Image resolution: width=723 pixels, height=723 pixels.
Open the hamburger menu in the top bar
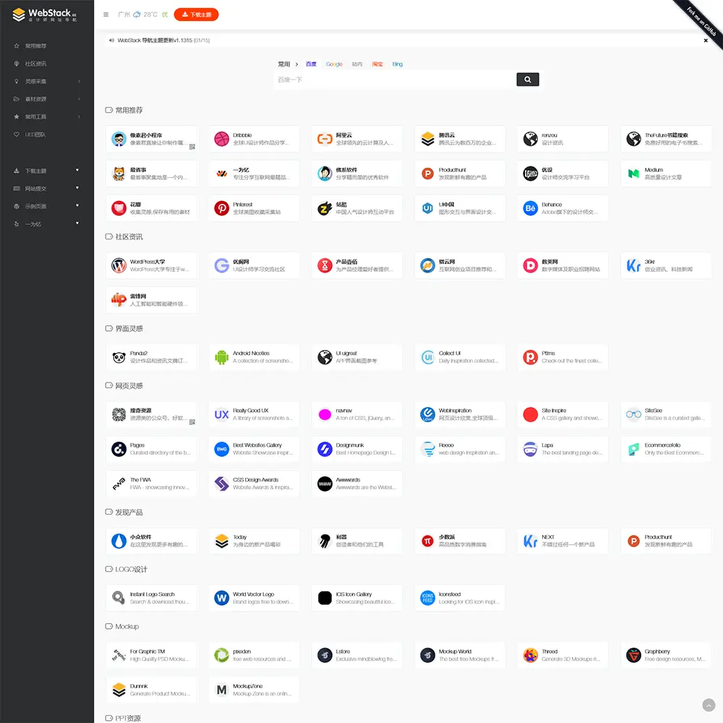coord(106,14)
